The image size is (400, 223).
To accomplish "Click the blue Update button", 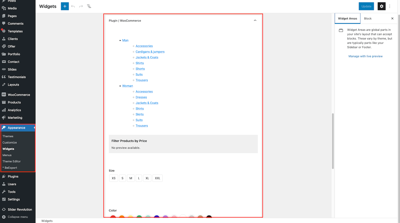I will coord(366,6).
